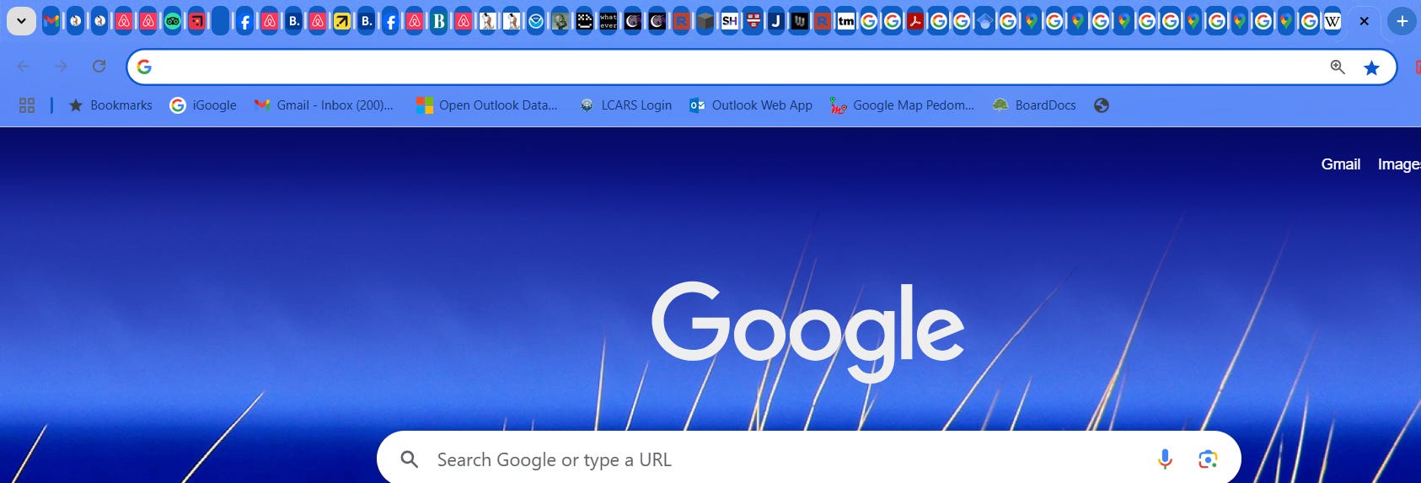Reload the current page
This screenshot has height=483, width=1421.
(99, 67)
